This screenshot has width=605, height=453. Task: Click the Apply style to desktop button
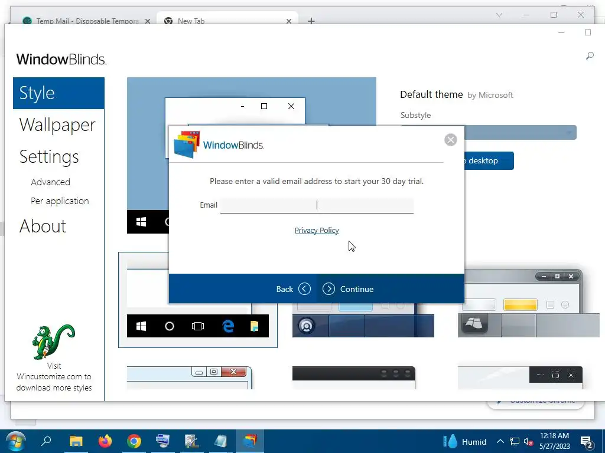click(489, 160)
